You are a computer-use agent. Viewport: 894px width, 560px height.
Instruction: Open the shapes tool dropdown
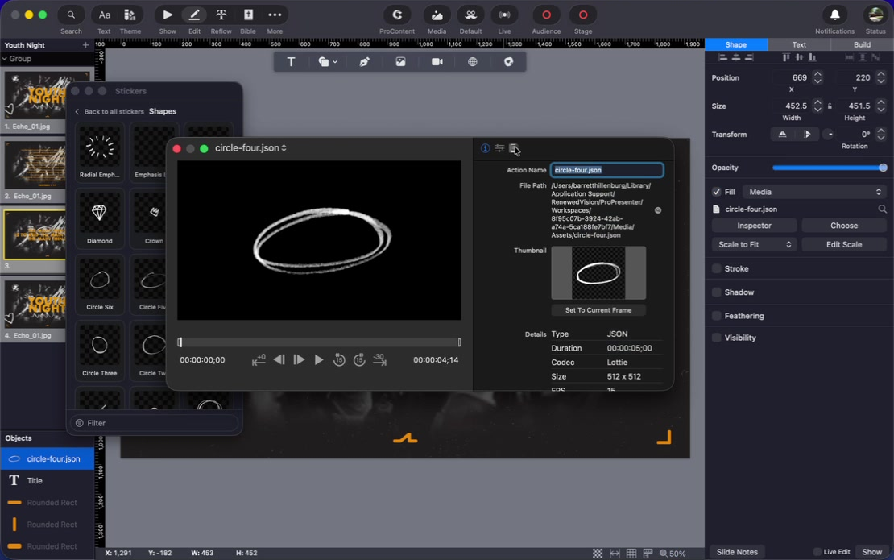tap(328, 61)
